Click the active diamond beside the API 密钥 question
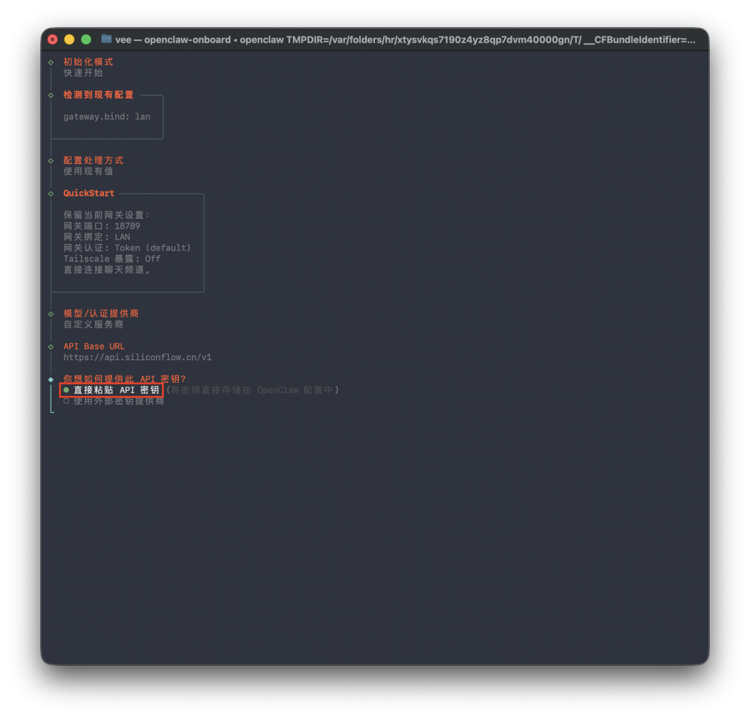Viewport: 750px width, 719px height. [x=51, y=379]
